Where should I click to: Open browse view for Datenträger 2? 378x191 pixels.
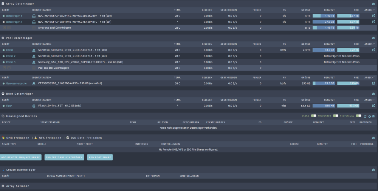tap(373, 22)
